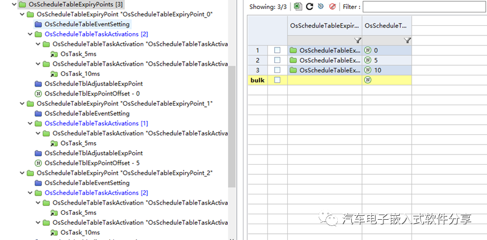Image resolution: width=487 pixels, height=240 pixels.
Task: Click the Excel export icon in toolbar
Action: point(298,7)
